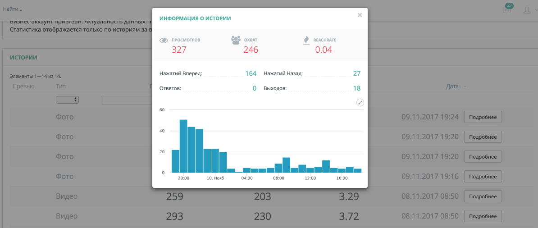Open the Тип filter dropdown
The height and width of the screenshot is (228, 538).
tap(67, 100)
